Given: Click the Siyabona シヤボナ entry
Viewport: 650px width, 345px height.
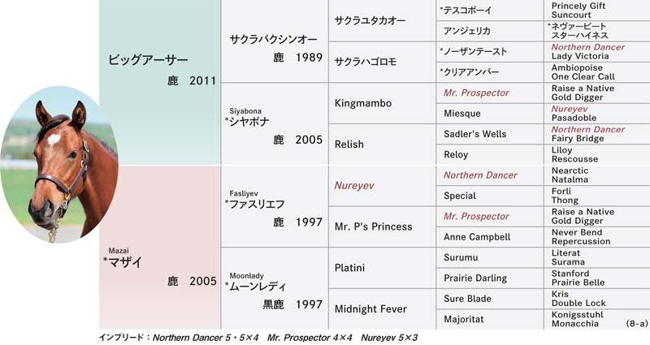Looking at the screenshot, I should point(275,124).
